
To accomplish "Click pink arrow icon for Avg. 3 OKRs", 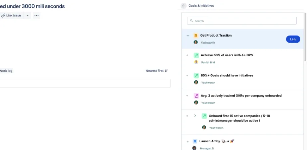I will (196, 96).
